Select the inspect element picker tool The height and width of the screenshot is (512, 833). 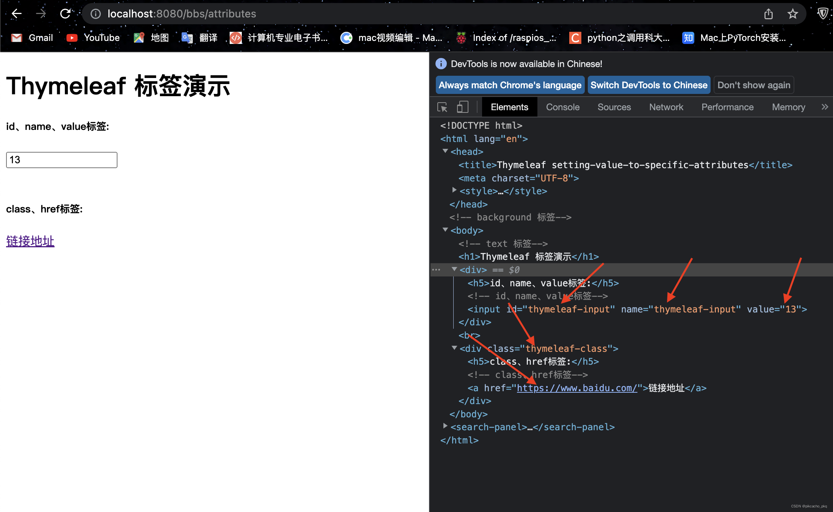[442, 107]
